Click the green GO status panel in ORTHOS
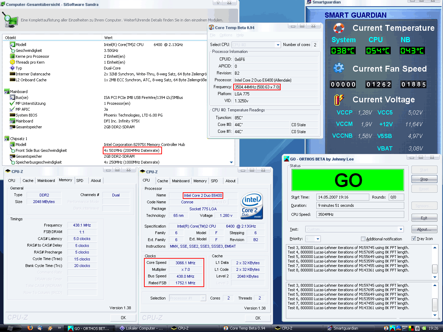 348,180
